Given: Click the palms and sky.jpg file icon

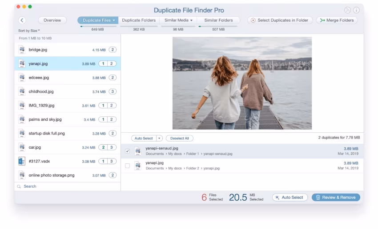Looking at the screenshot, I should [22, 119].
